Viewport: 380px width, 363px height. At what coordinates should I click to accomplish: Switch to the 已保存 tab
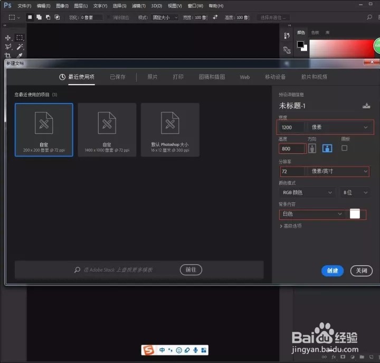118,77
